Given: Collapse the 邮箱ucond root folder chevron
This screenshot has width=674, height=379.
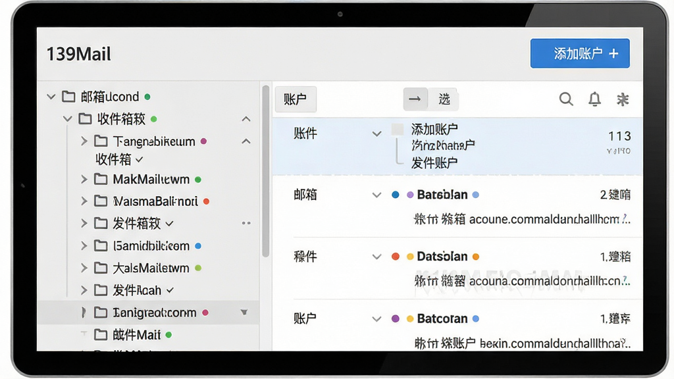Looking at the screenshot, I should tap(51, 97).
